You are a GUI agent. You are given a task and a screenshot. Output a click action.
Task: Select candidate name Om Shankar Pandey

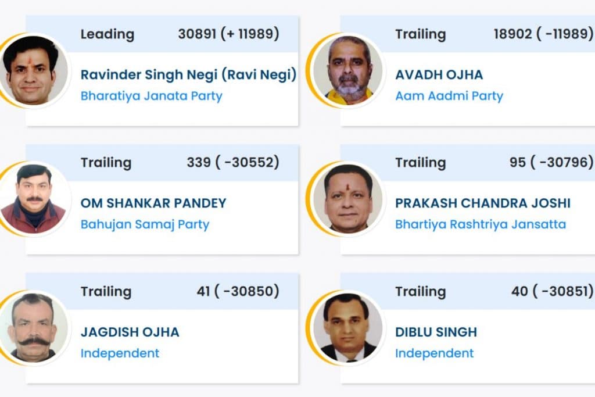tap(154, 203)
